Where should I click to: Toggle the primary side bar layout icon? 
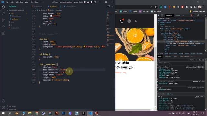click(85, 2)
